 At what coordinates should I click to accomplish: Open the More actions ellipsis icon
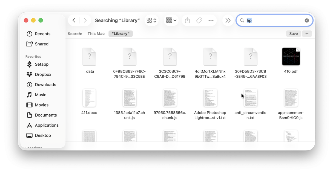211,20
